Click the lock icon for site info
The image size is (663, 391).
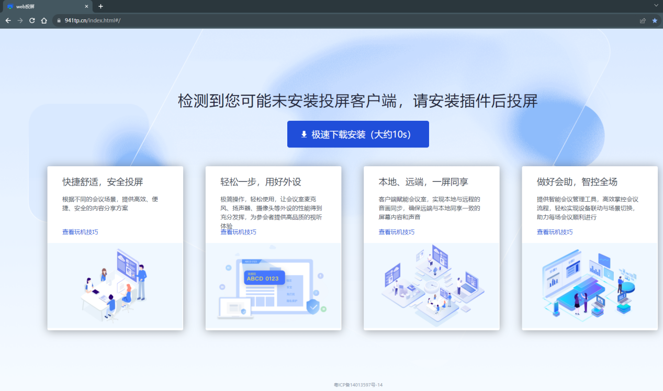click(x=59, y=20)
